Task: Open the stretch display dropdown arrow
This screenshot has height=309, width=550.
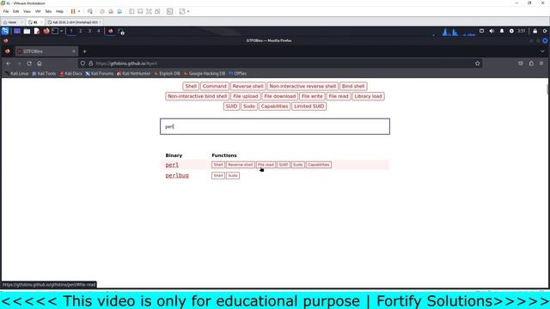Action: [188, 11]
